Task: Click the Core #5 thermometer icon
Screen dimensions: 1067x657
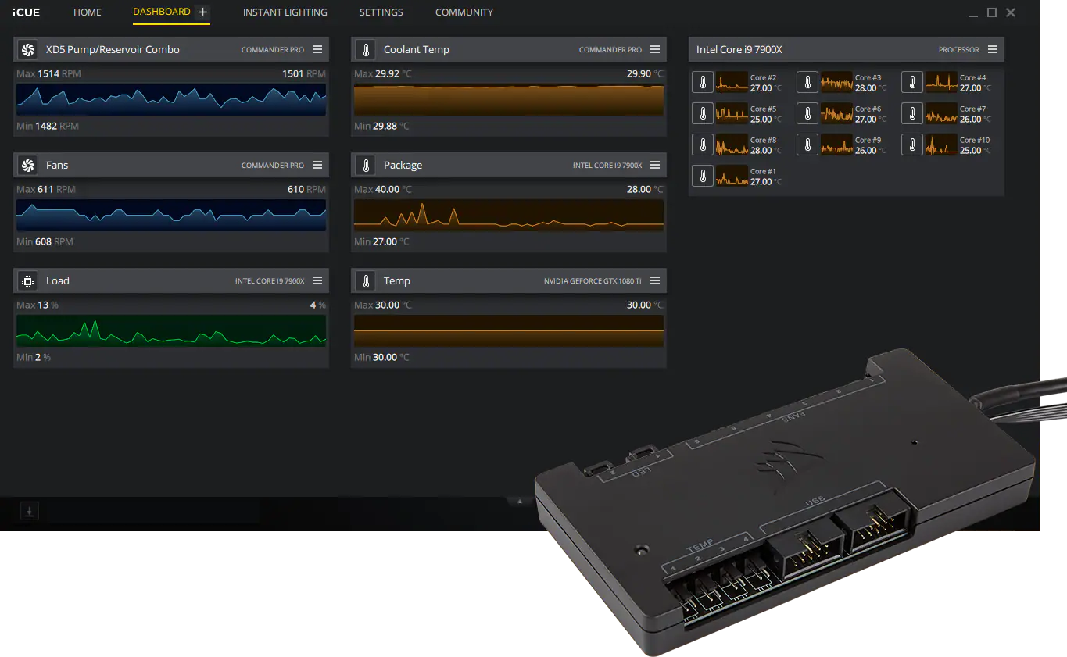Action: pos(703,113)
